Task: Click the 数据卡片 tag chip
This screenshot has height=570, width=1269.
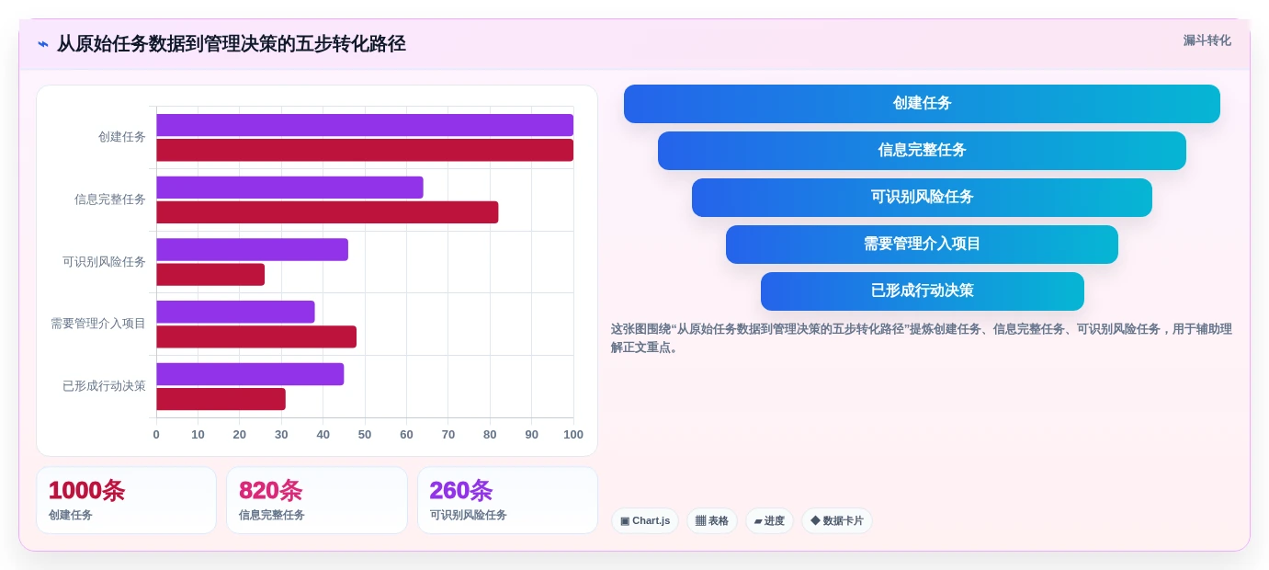Action: [x=837, y=521]
